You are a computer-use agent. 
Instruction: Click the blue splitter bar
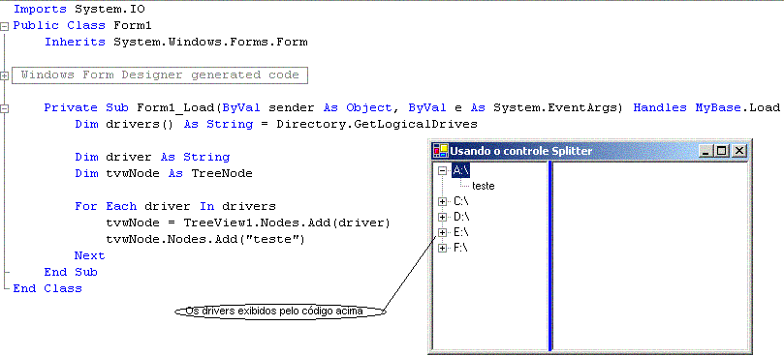pos(550,256)
